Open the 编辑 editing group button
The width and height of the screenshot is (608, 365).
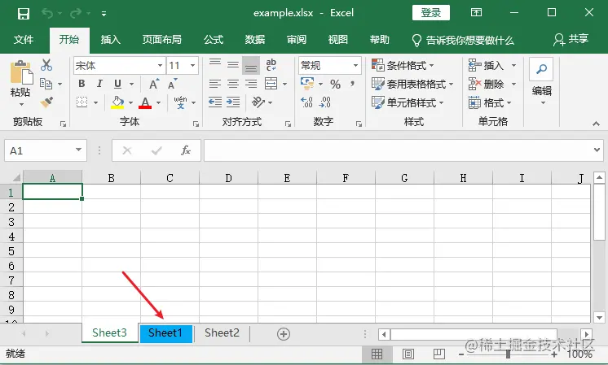coord(541,81)
